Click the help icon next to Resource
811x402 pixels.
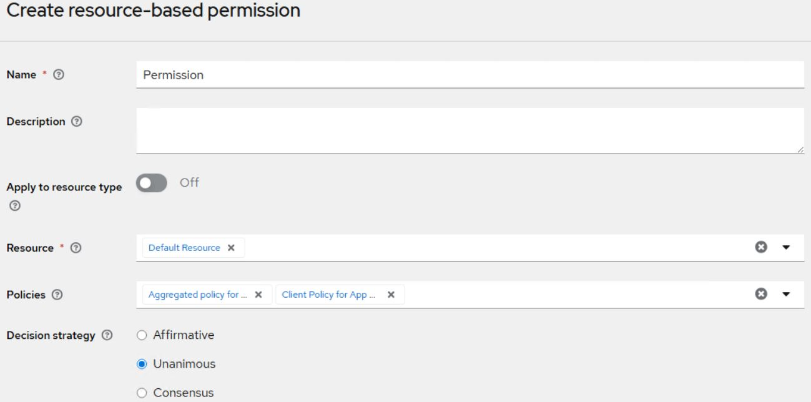(x=76, y=248)
